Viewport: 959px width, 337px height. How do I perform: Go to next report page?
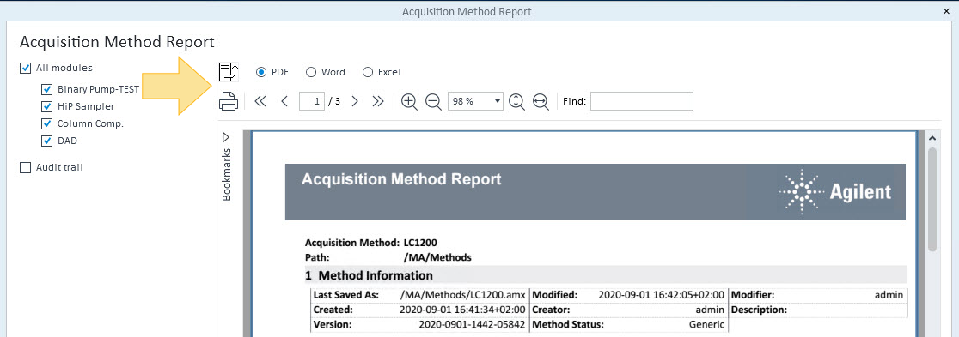[355, 101]
